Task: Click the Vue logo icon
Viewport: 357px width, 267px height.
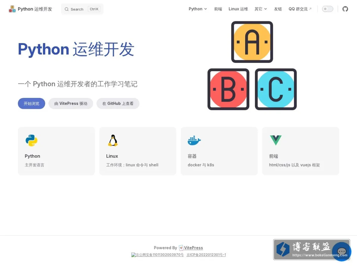Action: pos(275,140)
